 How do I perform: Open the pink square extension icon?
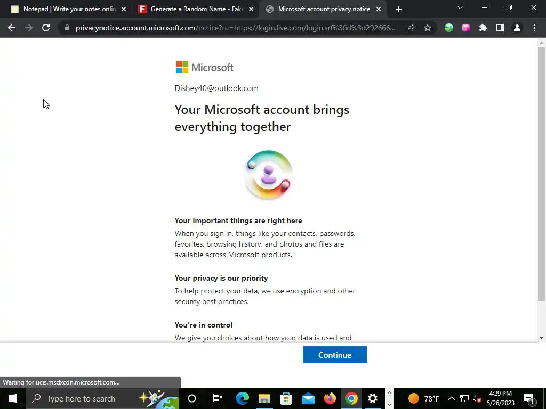pyautogui.click(x=466, y=28)
